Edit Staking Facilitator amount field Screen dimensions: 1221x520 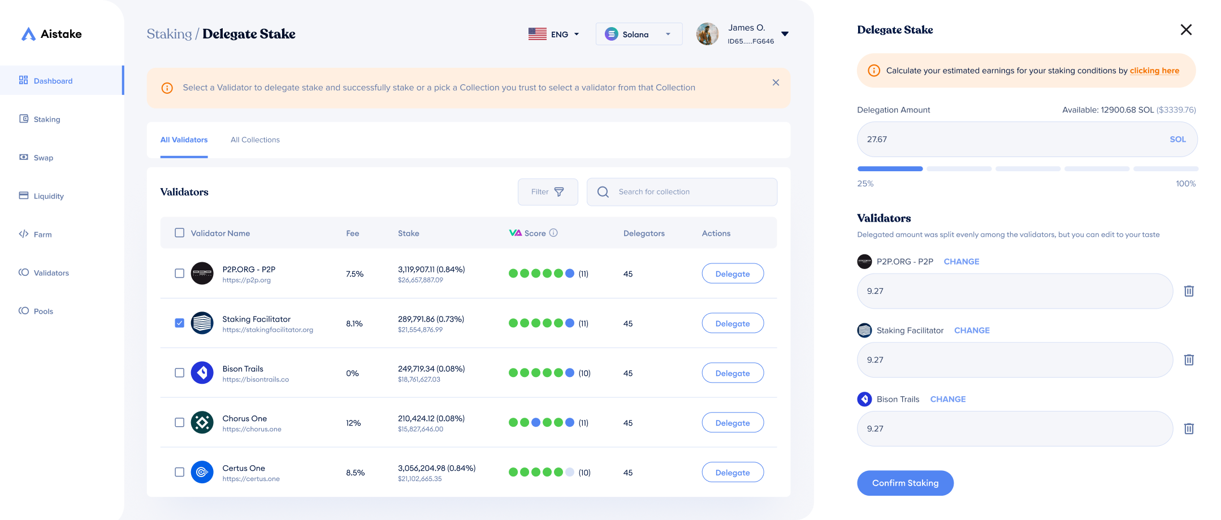[x=1015, y=360]
